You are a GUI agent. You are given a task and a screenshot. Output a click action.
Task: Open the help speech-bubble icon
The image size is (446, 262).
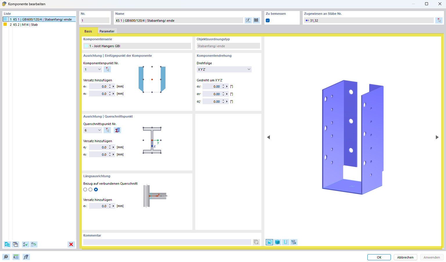6,257
